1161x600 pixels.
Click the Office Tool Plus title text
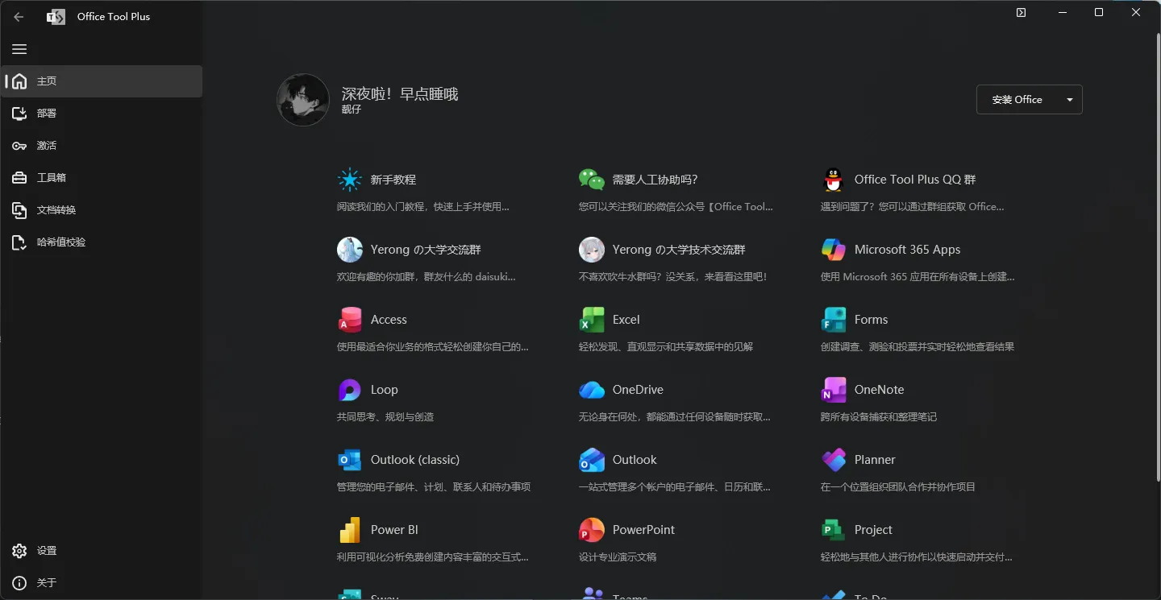point(114,16)
